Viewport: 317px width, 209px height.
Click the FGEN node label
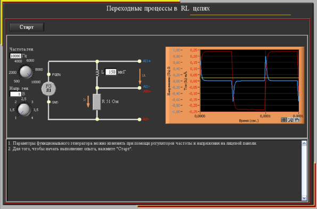56,74
